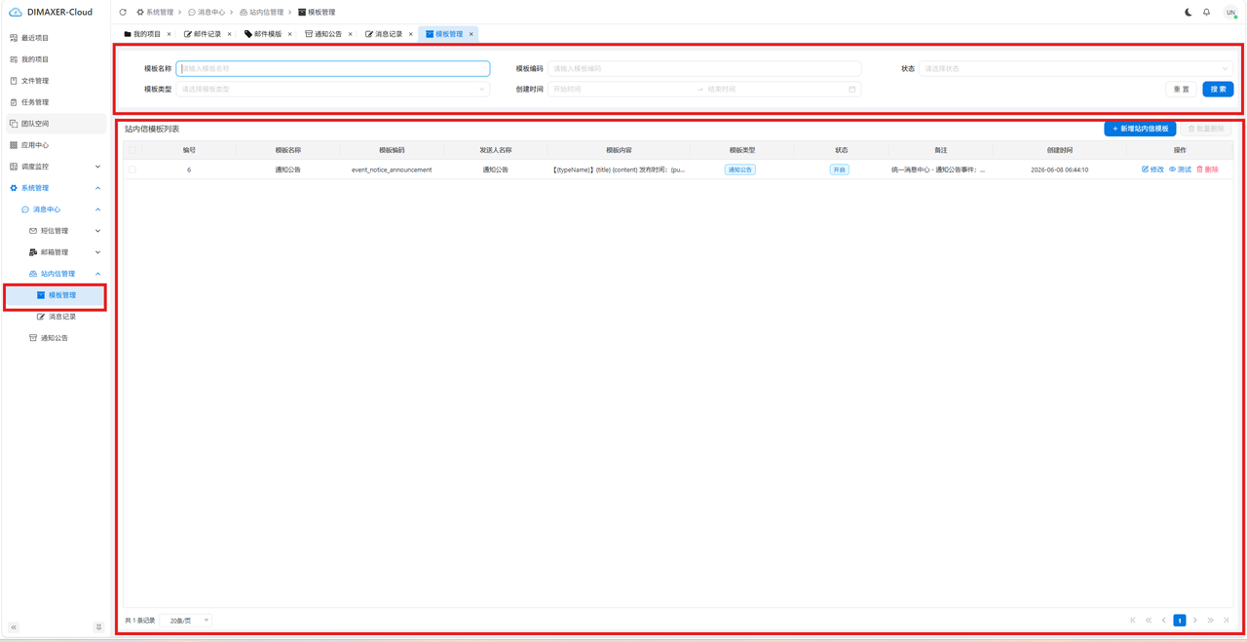Open calendar icon in creation time field
Viewport: 1247px width, 642px height.
pos(851,89)
